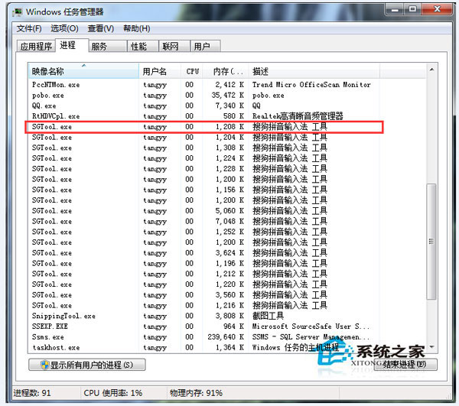
Task: Switch to the 应用程序 tab
Action: pyautogui.click(x=36, y=46)
